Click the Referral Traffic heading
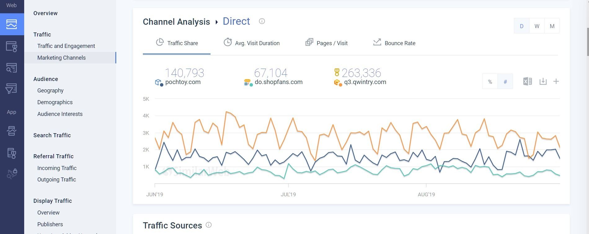This screenshot has width=589, height=234. coord(53,156)
